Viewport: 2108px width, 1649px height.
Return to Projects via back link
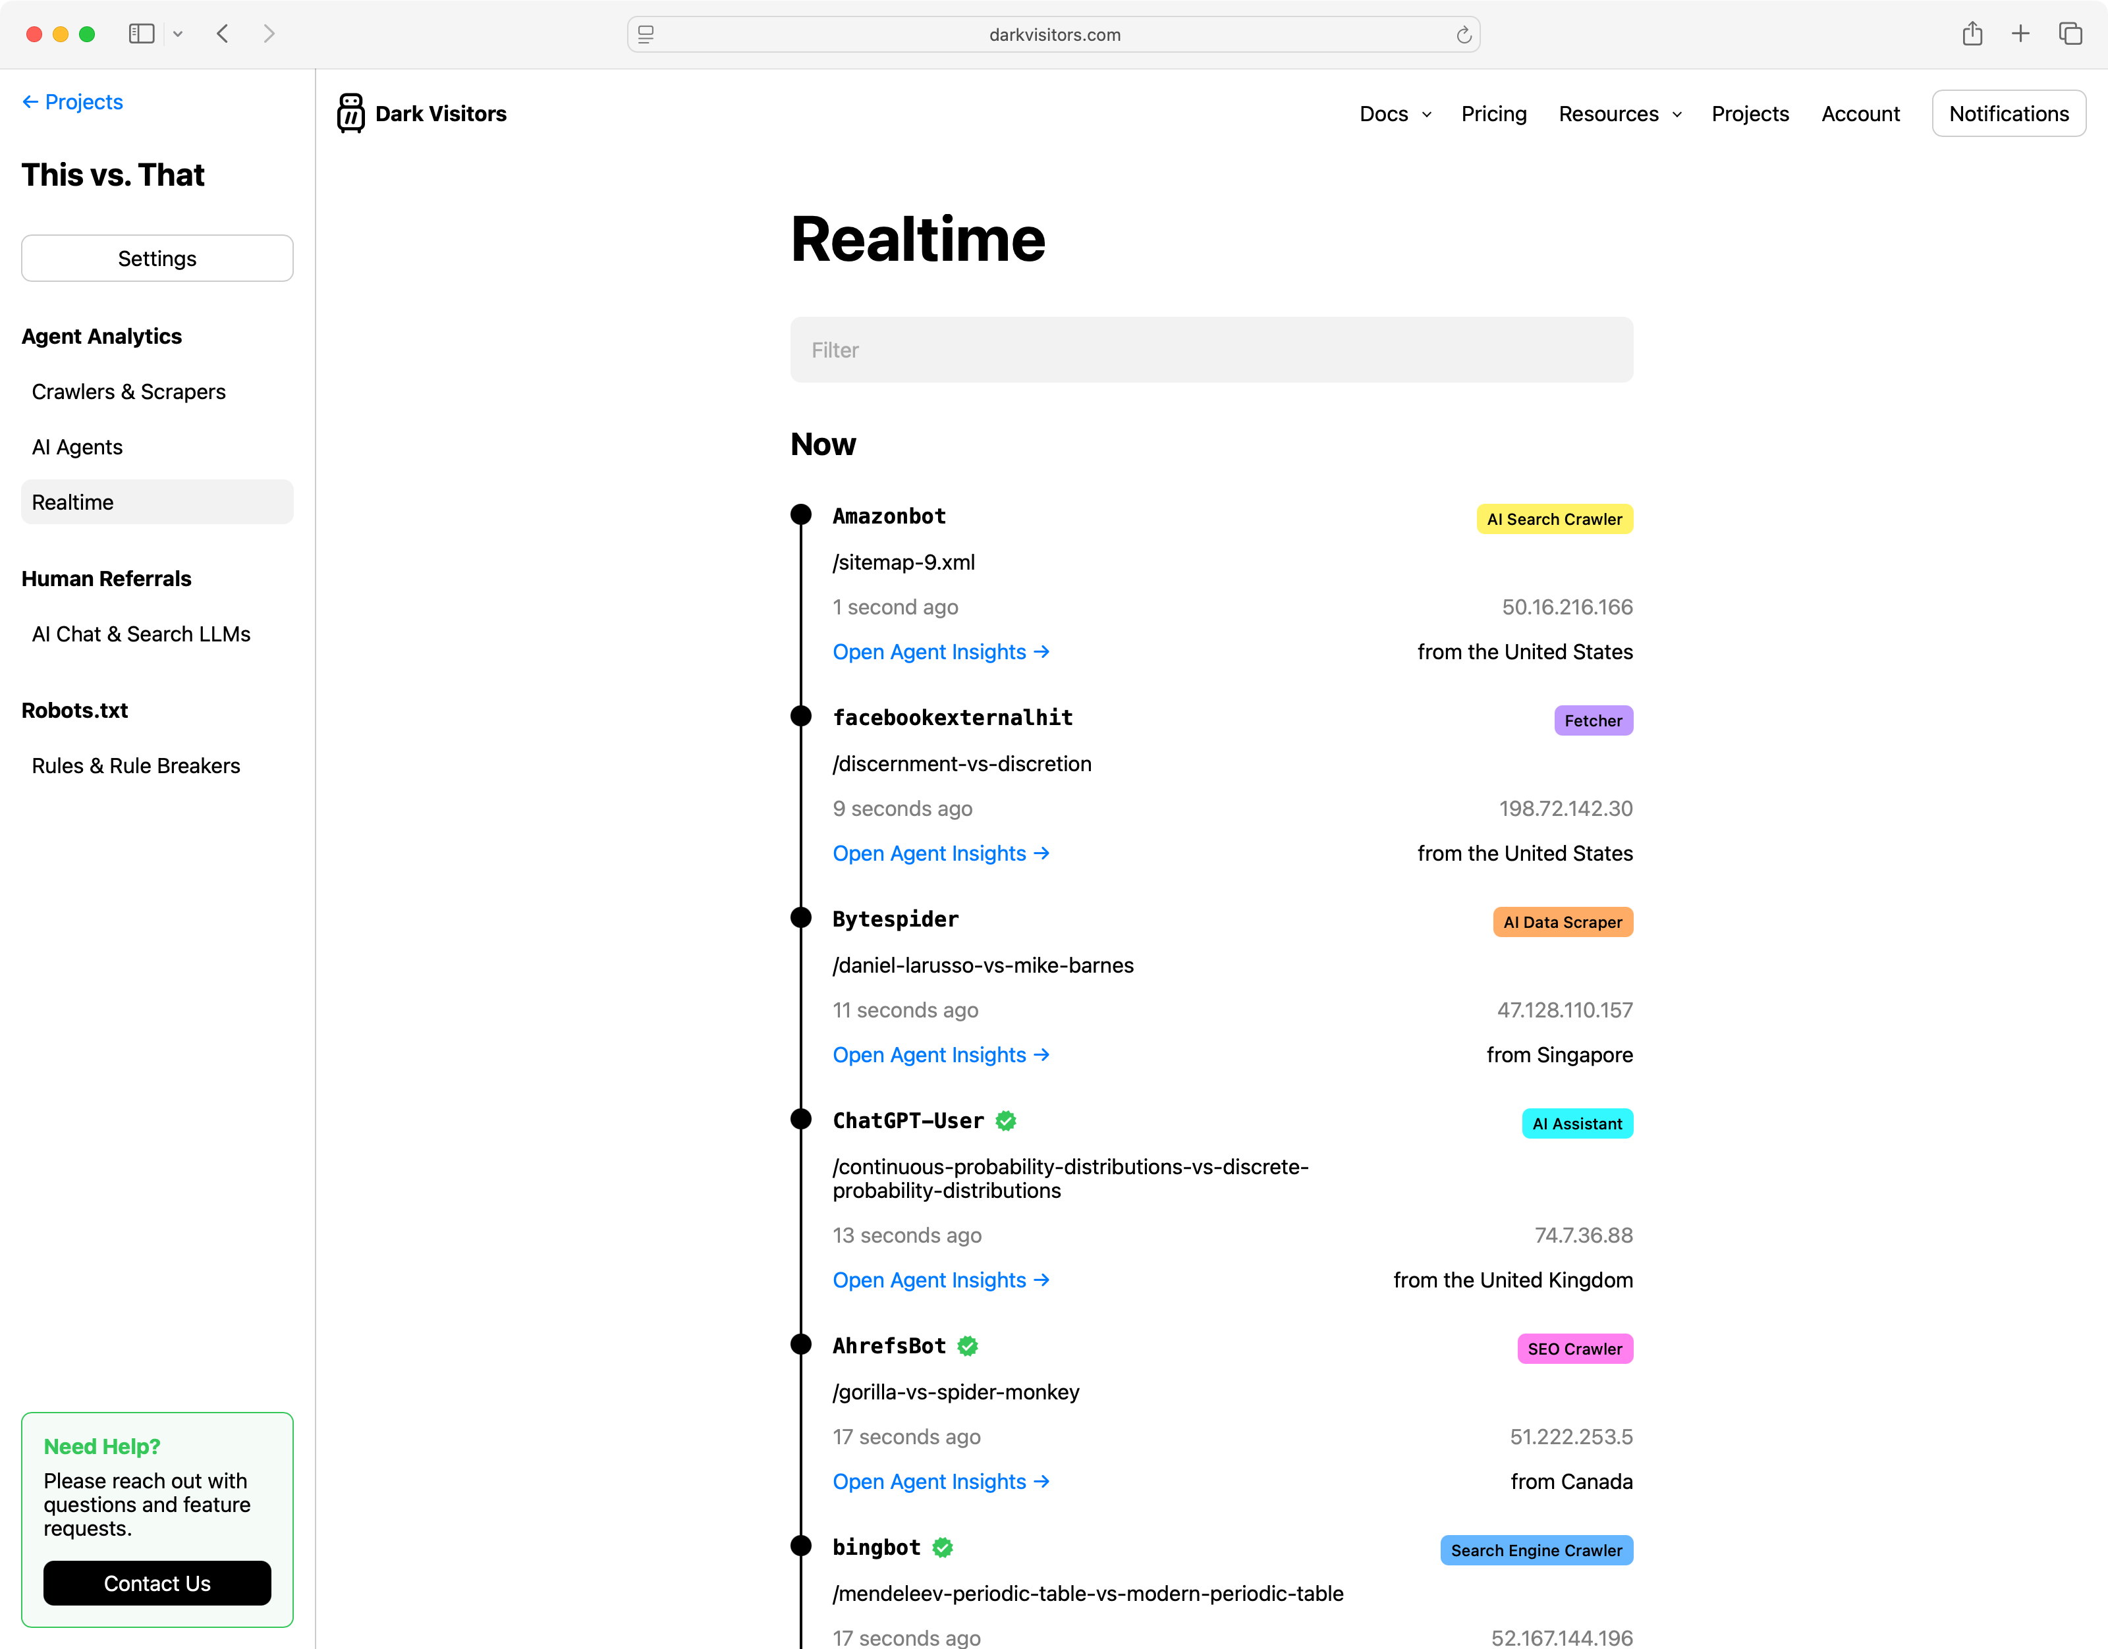pos(72,101)
